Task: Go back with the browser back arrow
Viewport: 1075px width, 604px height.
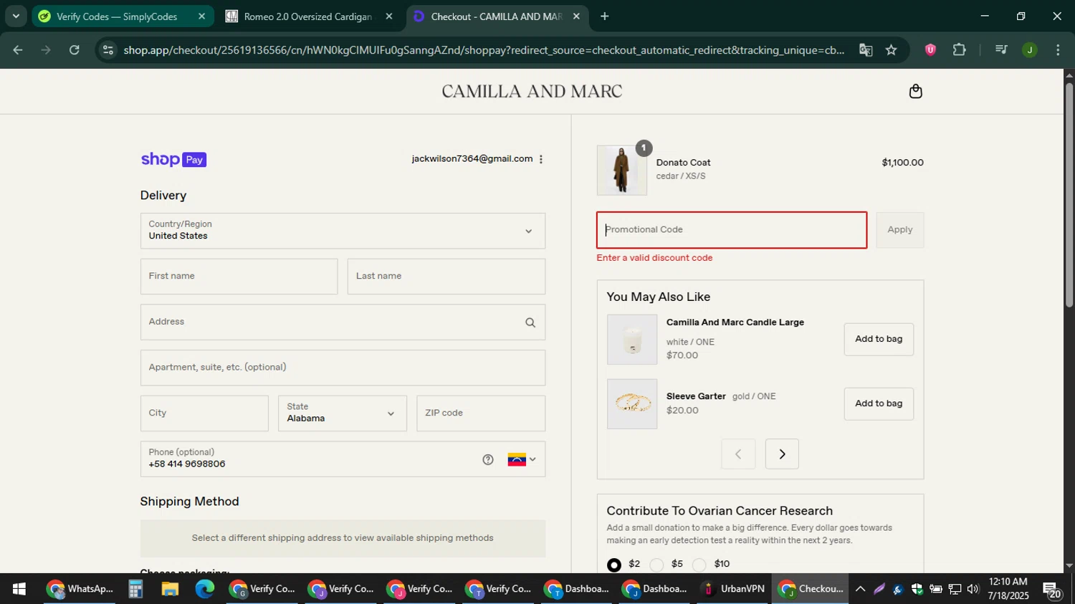Action: (18, 50)
